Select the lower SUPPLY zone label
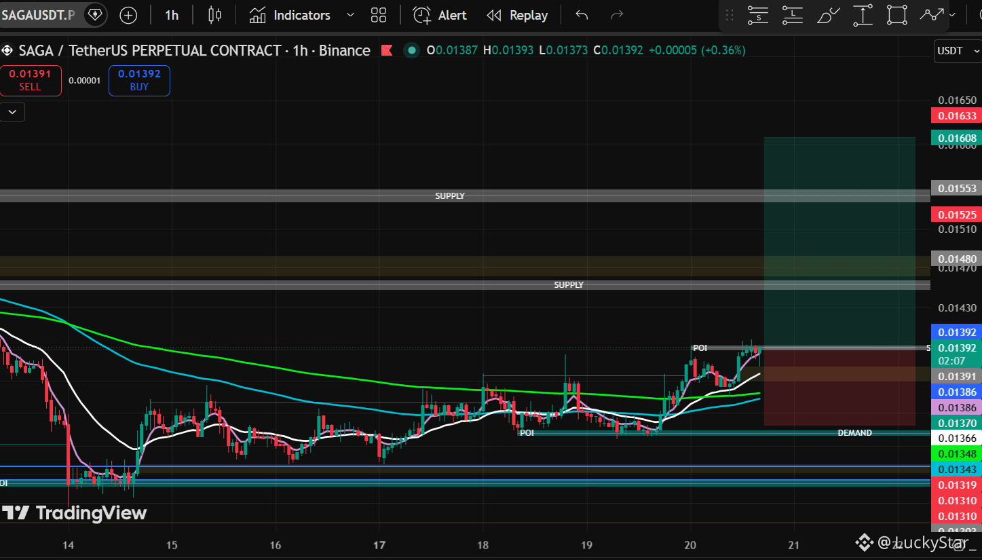 (x=569, y=284)
